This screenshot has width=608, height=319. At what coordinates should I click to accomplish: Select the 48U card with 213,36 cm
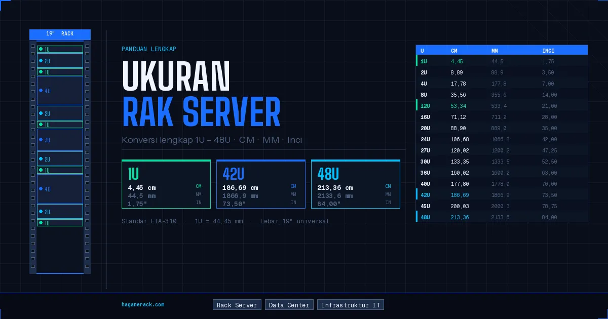click(356, 184)
